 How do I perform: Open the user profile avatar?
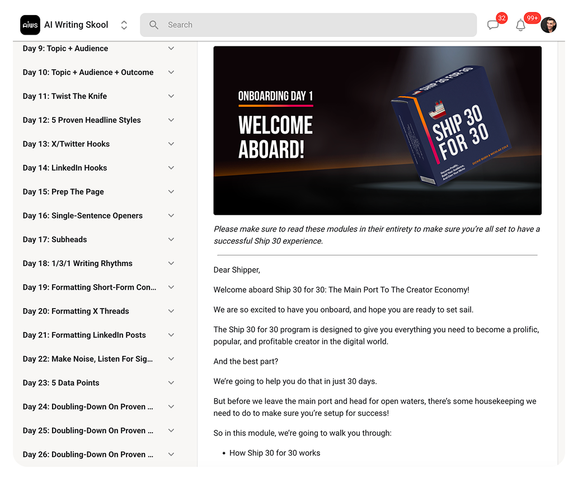(548, 25)
